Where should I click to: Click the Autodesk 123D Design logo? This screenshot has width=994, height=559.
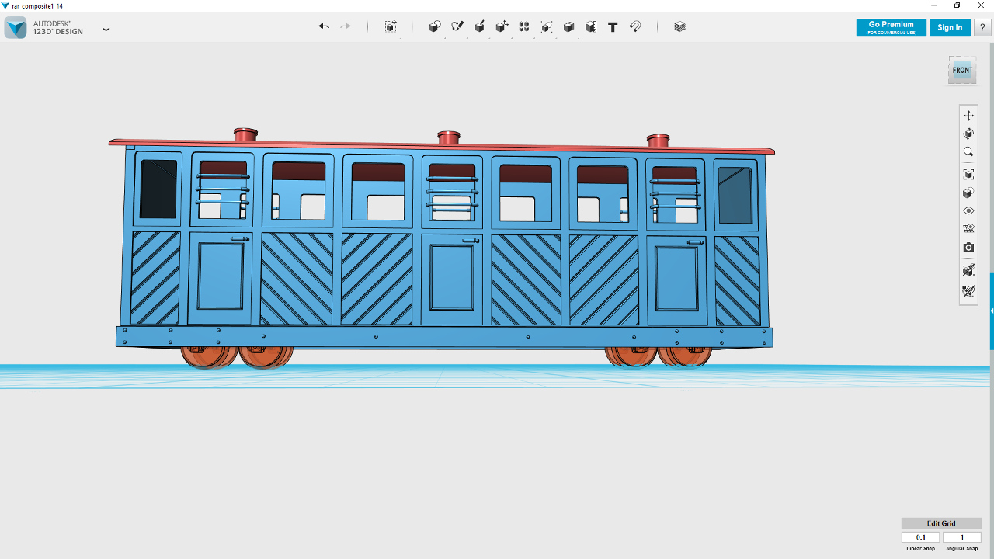tap(16, 27)
